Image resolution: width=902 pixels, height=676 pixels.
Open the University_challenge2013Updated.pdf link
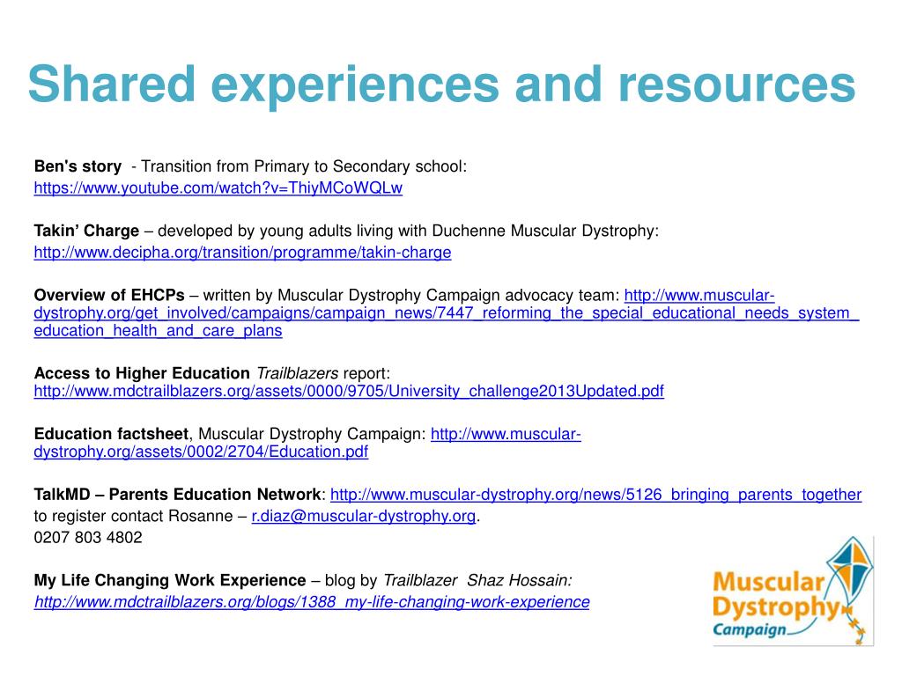tap(349, 392)
